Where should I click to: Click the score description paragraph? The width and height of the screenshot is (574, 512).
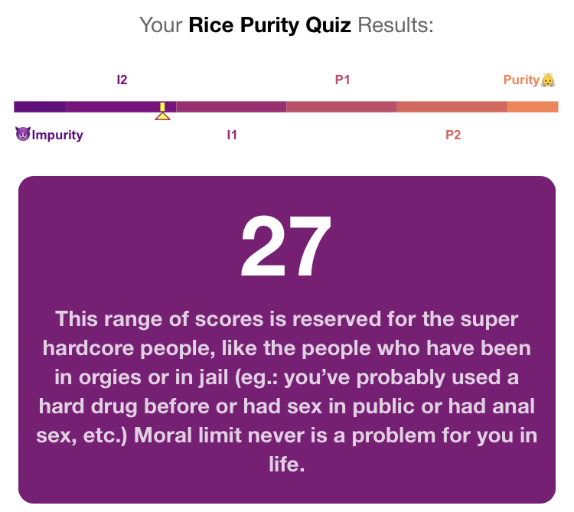pos(287,391)
